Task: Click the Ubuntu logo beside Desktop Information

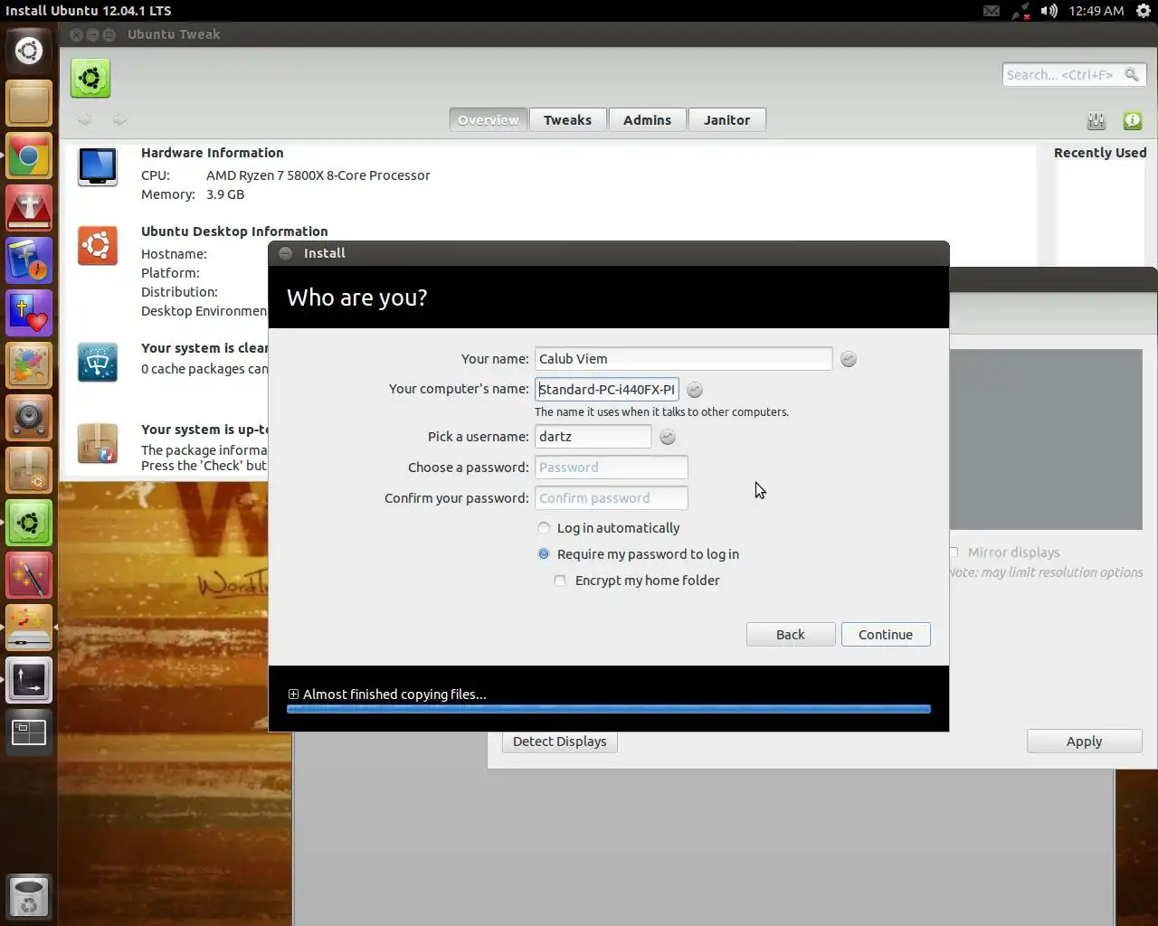Action: pyautogui.click(x=98, y=246)
